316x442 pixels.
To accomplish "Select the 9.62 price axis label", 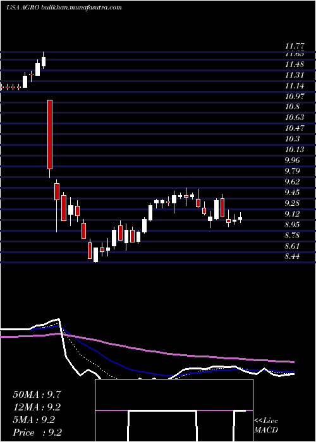I will click(x=293, y=182).
